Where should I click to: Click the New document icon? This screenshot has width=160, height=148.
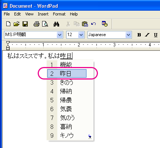click(x=8, y=24)
